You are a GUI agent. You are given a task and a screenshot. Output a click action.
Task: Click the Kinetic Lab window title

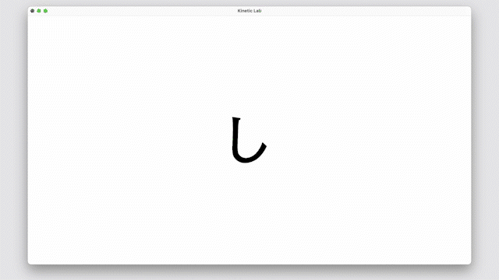pos(249,11)
